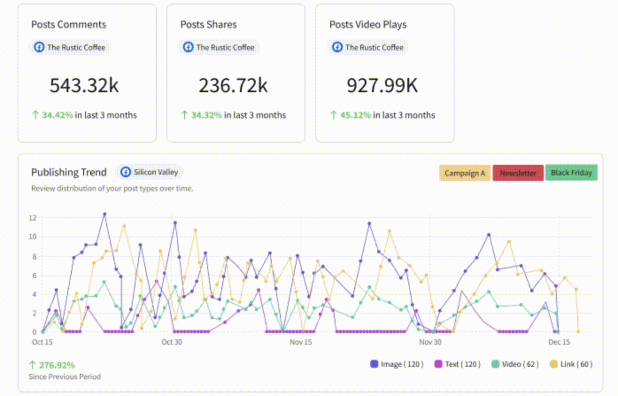Click green up arrow beside 34.32%
Image resolution: width=618 pixels, height=396 pixels.
tap(185, 115)
